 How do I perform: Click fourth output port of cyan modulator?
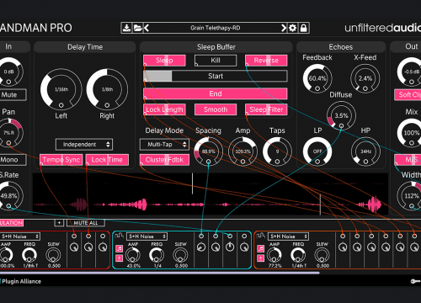(x=244, y=236)
